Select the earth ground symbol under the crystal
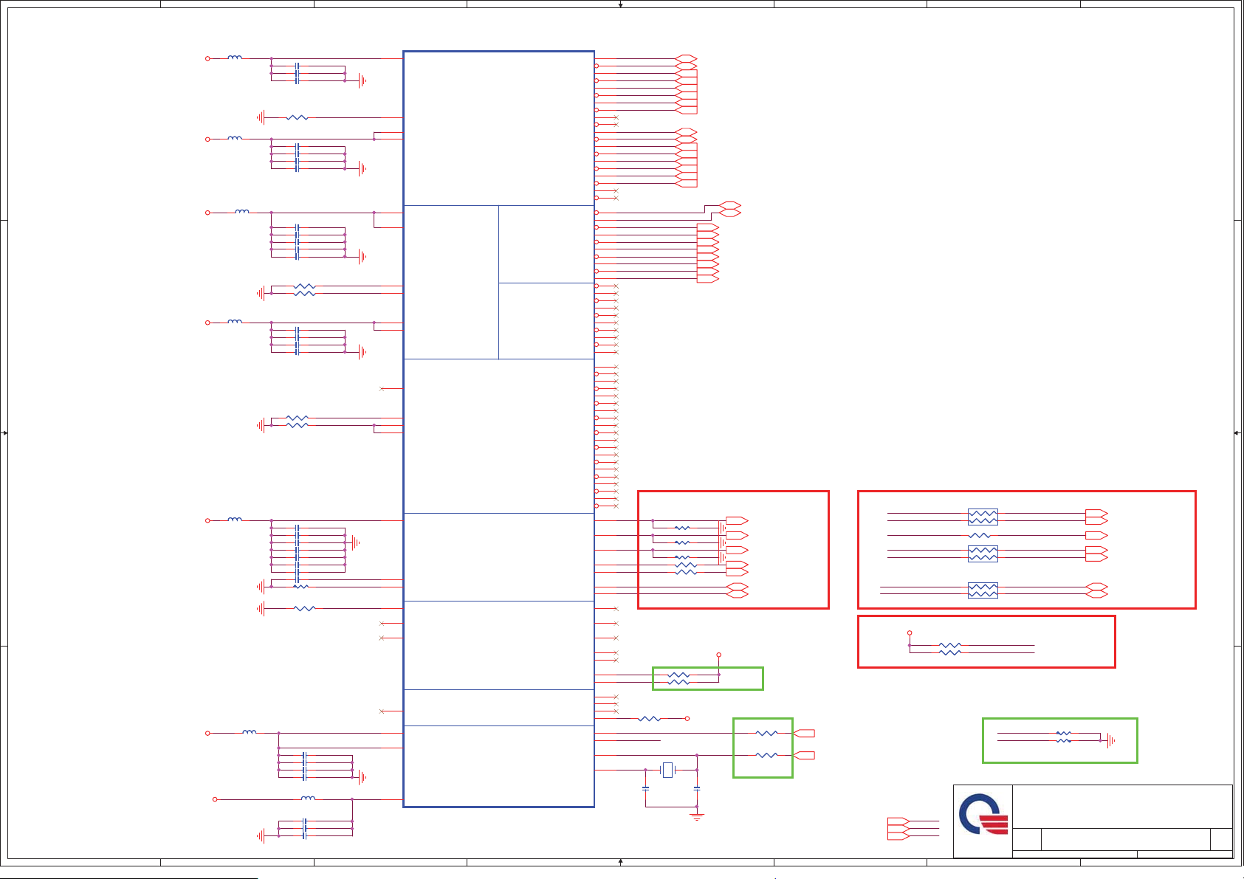Screen dimensions: 1244x879 pos(696,816)
